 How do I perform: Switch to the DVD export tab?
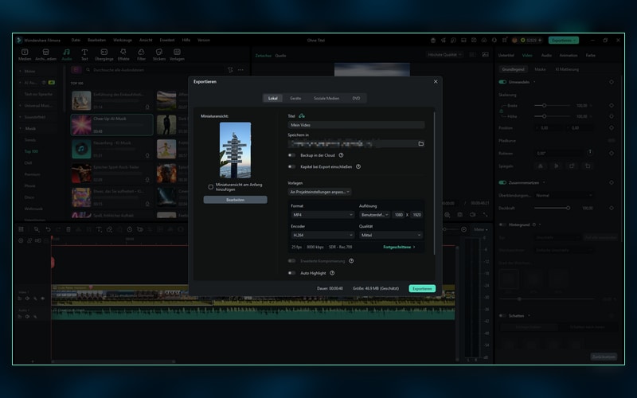click(356, 98)
